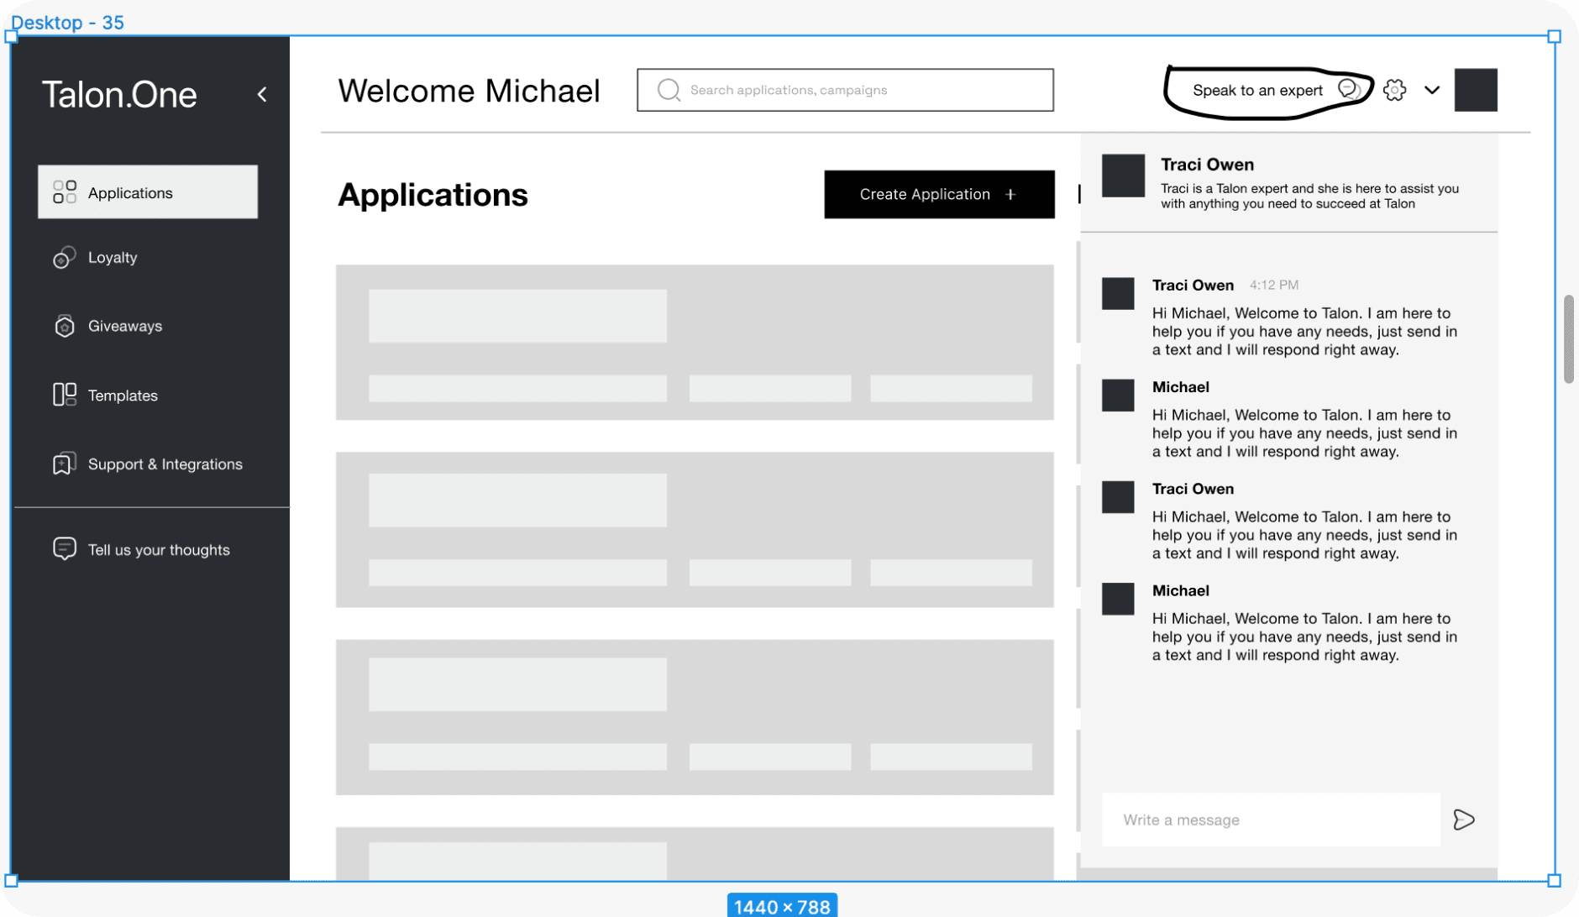Focus the Search applications, campaigns field
This screenshot has width=1579, height=917.
[x=845, y=90]
